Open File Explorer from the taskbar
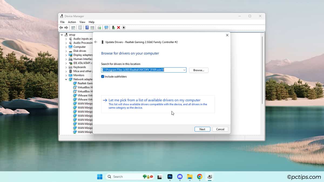The image size is (324, 182). [x=190, y=177]
